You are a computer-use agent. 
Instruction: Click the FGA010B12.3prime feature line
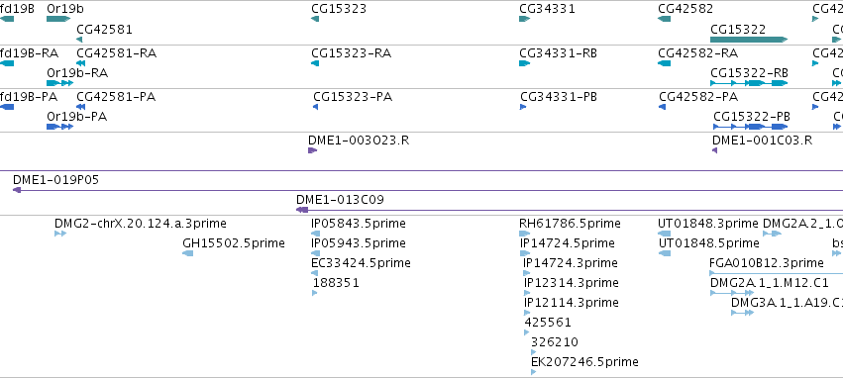click(x=777, y=273)
